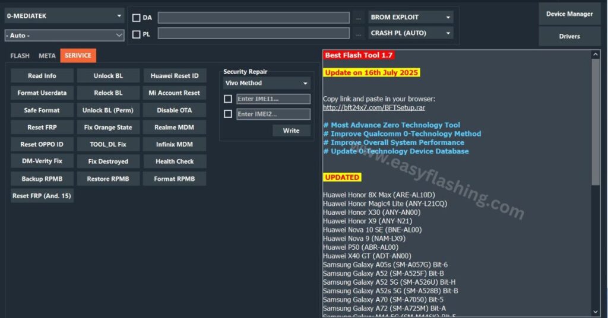Enable the PL checkbox
608x318 pixels.
coord(137,34)
